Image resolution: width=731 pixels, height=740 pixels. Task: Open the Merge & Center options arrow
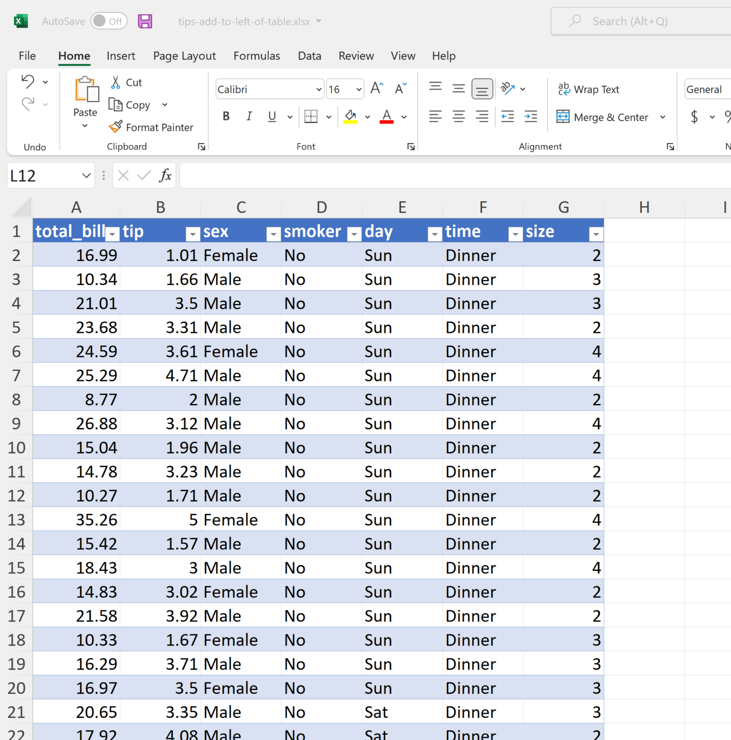tap(663, 117)
